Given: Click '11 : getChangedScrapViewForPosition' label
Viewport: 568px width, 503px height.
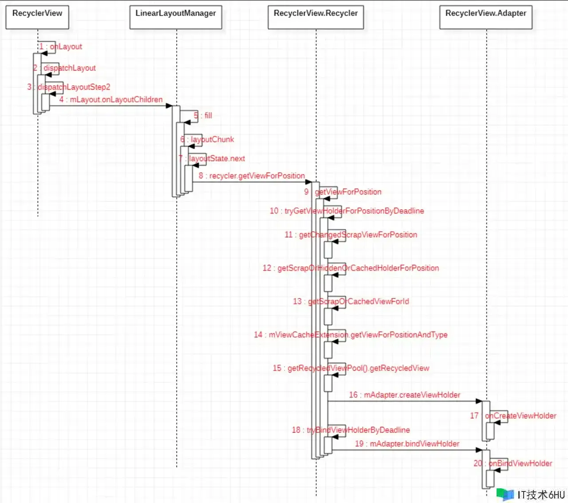Looking at the screenshot, I should [x=351, y=235].
